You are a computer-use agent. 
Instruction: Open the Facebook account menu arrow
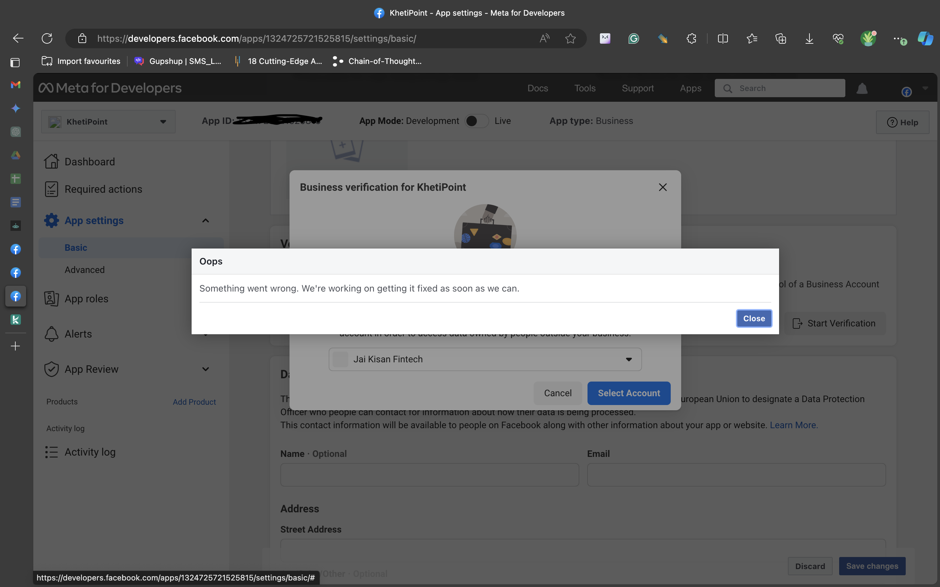click(925, 88)
